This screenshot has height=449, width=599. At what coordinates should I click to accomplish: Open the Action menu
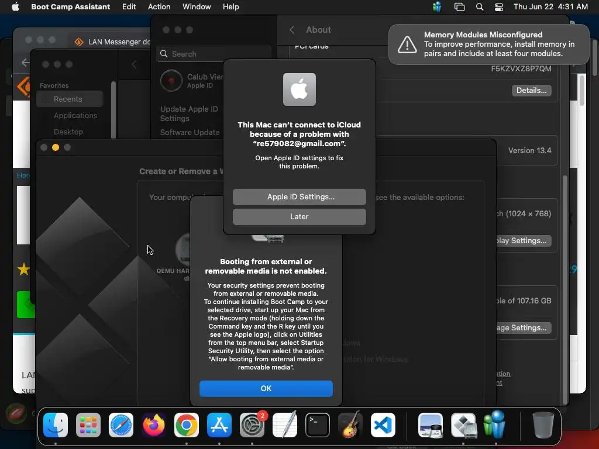[x=159, y=7]
